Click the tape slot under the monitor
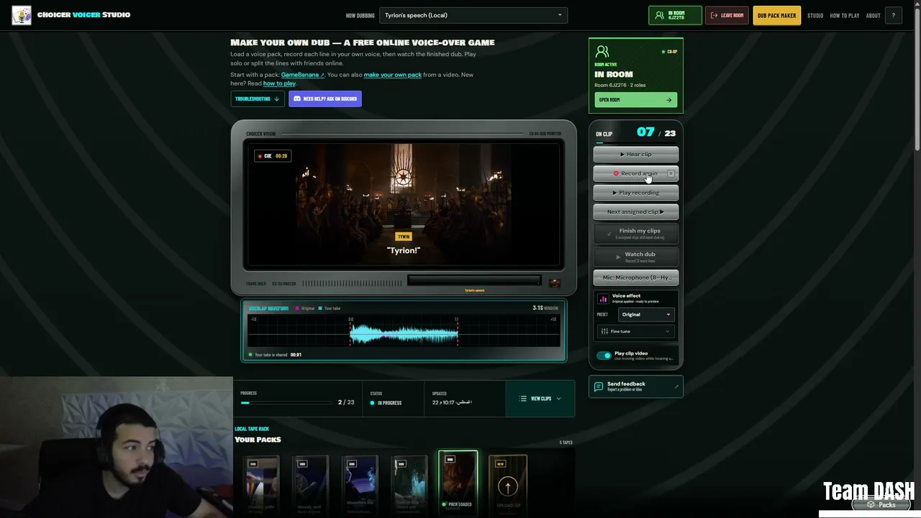 pyautogui.click(x=474, y=281)
